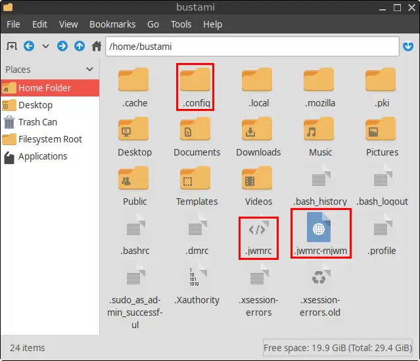The height and width of the screenshot is (361, 420).
Task: Click the free space status bar entry
Action: 338,348
